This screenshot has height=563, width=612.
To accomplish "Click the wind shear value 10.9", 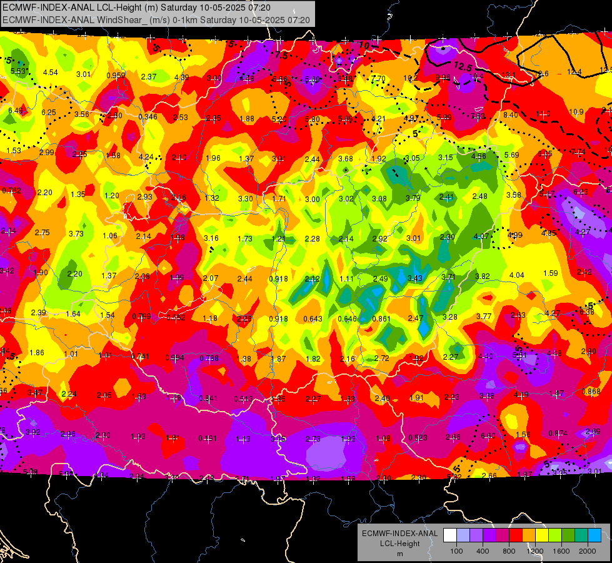I will (576, 112).
